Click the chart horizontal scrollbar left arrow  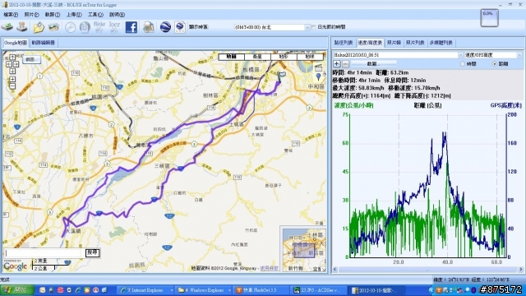pos(335,270)
